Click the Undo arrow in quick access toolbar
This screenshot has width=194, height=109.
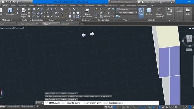(x=21, y=2)
